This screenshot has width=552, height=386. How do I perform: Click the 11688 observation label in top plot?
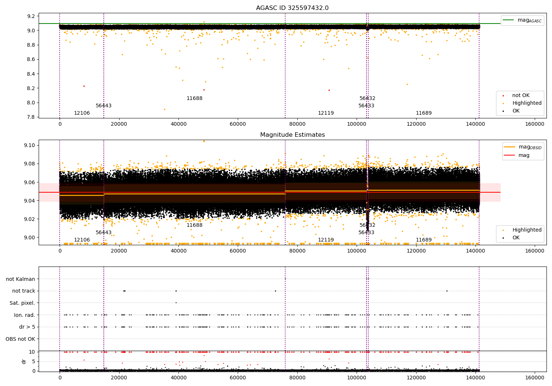point(194,99)
